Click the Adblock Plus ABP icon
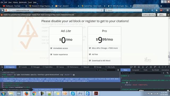This screenshot has height=96, width=170. [x=161, y=10]
